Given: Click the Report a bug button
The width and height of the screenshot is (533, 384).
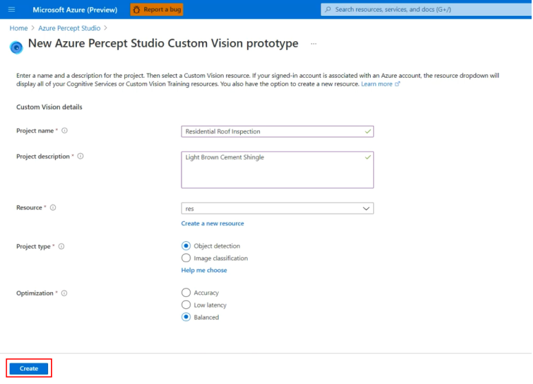Looking at the screenshot, I should click(157, 10).
